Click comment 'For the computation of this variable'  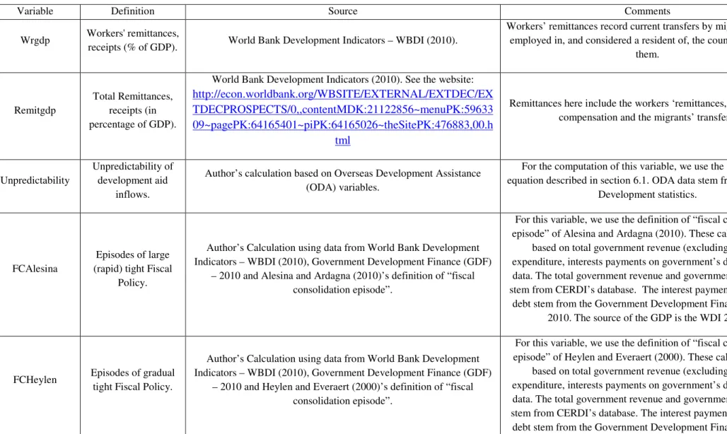point(617,180)
